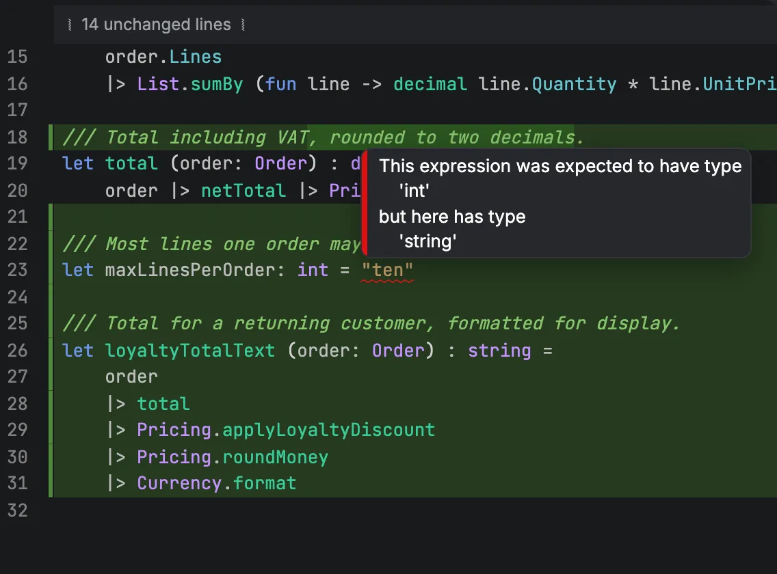The width and height of the screenshot is (777, 574).
Task: Click loyaltyTotalText function name
Action: coord(190,351)
